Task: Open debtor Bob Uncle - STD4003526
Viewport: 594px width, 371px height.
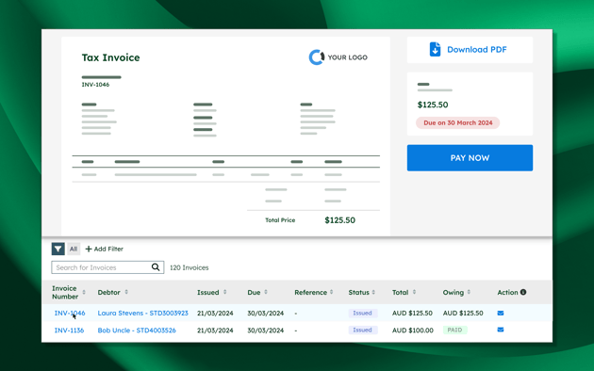Action: click(x=137, y=331)
